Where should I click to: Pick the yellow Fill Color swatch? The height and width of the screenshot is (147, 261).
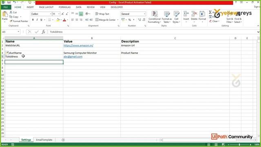click(x=58, y=20)
